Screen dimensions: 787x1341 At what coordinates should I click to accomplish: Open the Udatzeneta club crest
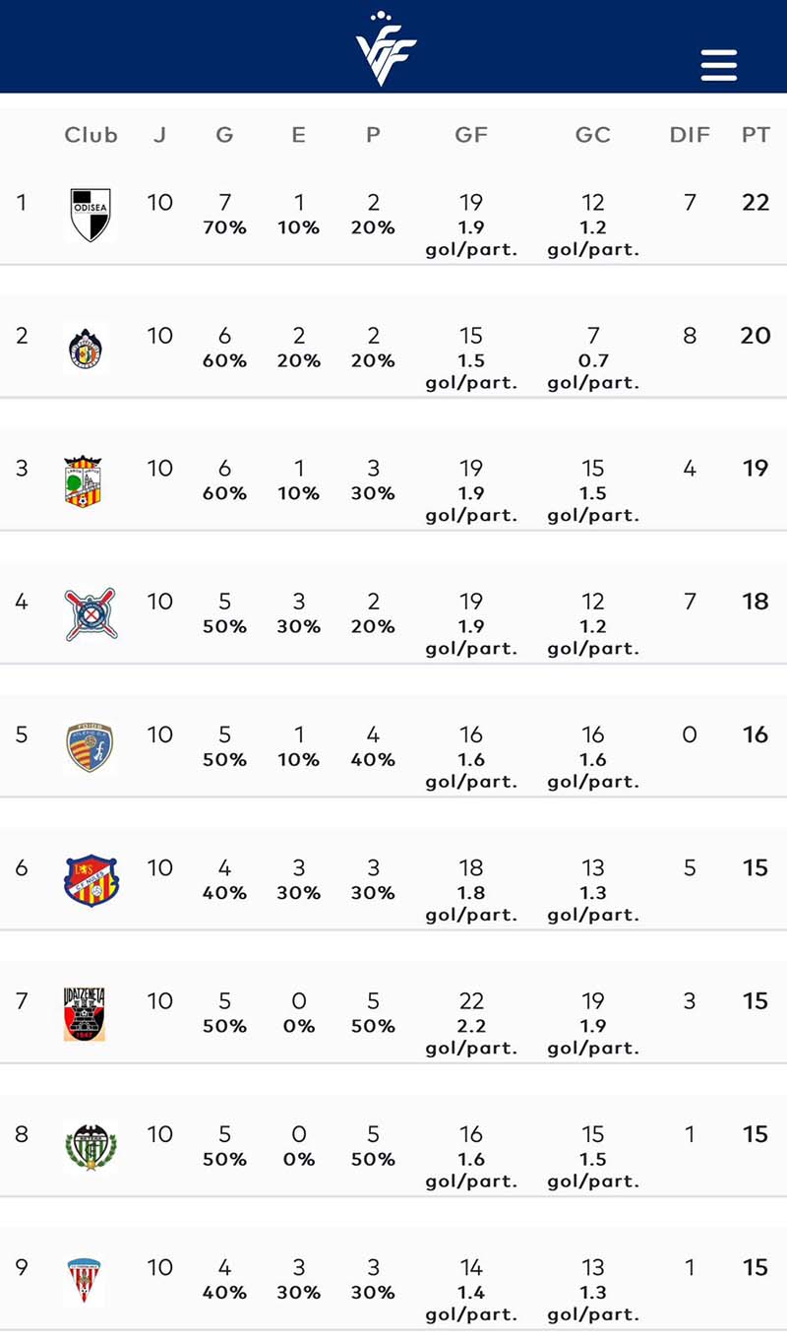(85, 1013)
